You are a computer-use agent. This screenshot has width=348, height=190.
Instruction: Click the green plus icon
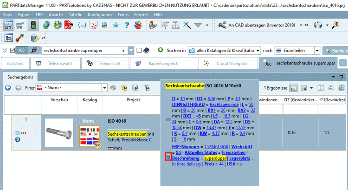point(160,50)
